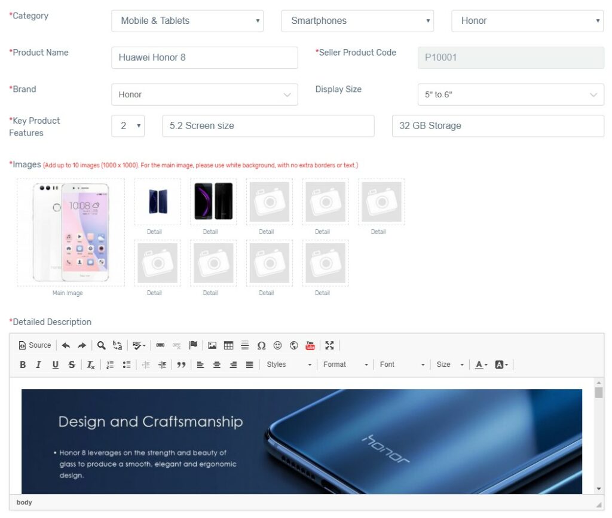The height and width of the screenshot is (518, 612).
Task: Toggle block quote formatting
Action: 181,364
